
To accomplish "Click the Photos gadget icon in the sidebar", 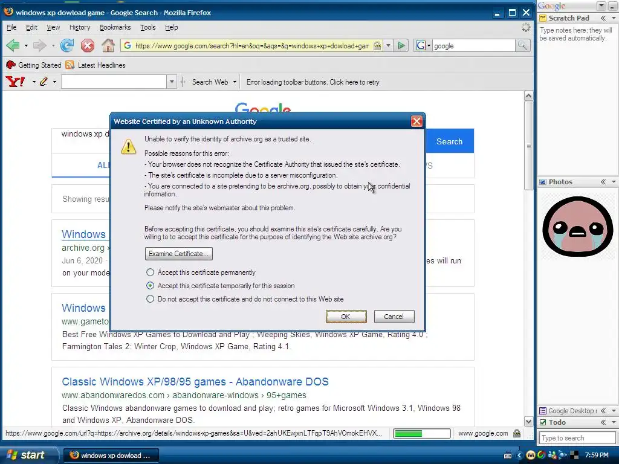I will click(543, 182).
